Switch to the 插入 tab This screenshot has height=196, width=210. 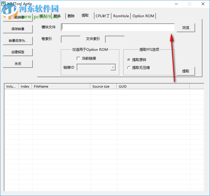pos(45,16)
